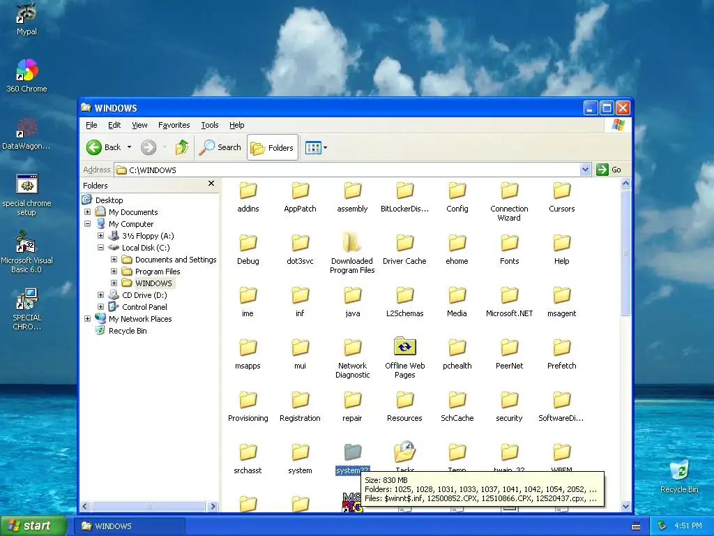
Task: Select the special chrome setup icon
Action: 26,195
